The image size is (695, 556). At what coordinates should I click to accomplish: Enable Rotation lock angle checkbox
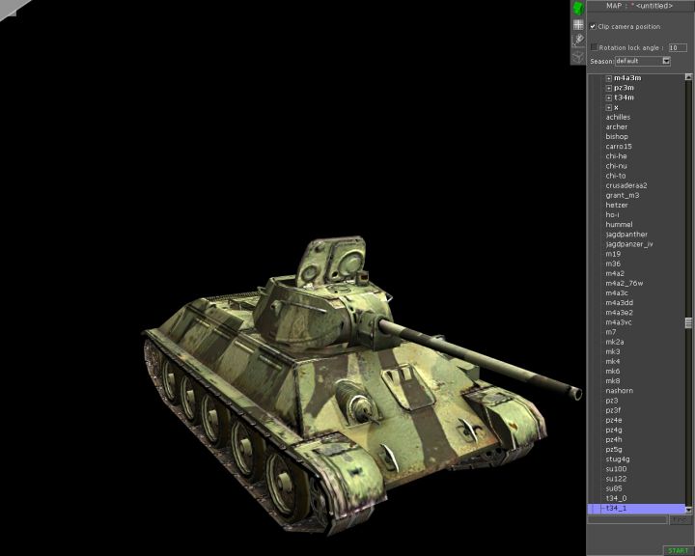(594, 46)
